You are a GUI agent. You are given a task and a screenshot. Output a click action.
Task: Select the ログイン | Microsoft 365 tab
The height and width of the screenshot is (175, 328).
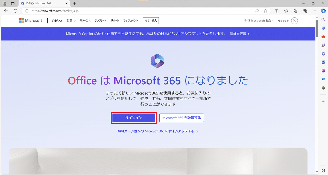[44, 3]
